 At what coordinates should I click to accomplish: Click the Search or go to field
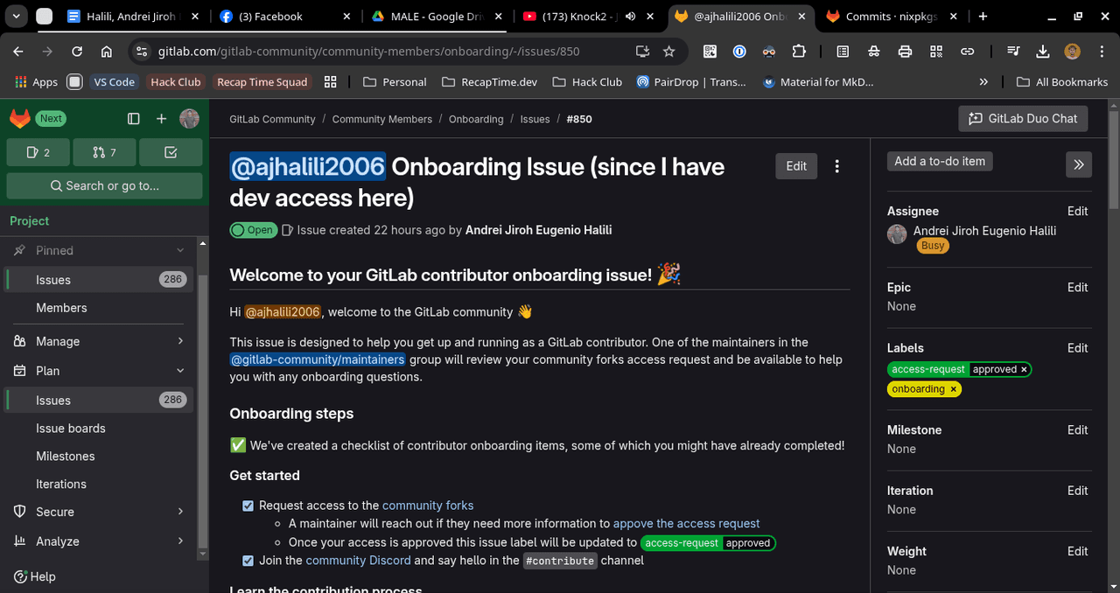click(104, 185)
